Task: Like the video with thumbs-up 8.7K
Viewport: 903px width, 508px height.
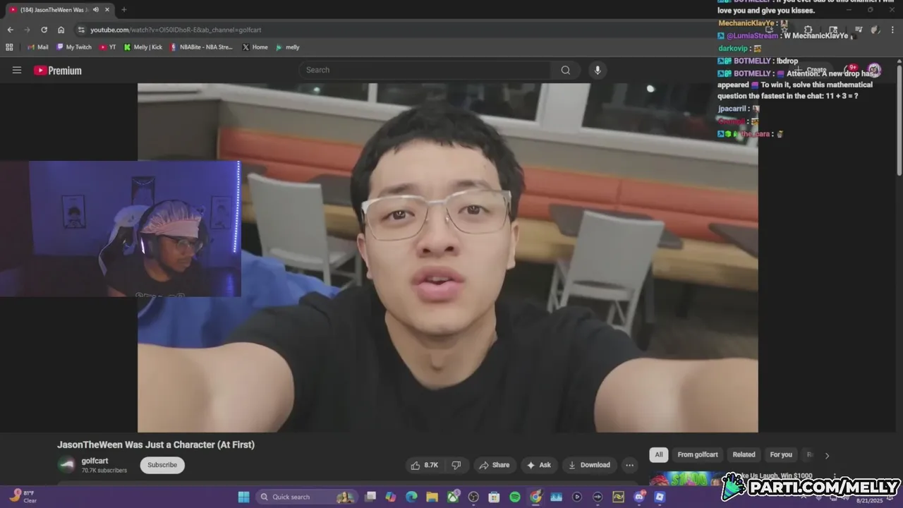Action: pyautogui.click(x=425, y=465)
